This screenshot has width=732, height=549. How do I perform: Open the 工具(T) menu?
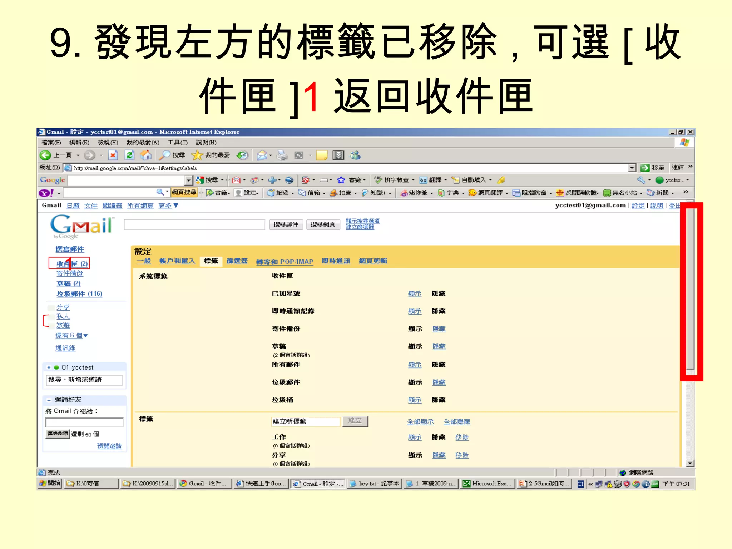pyautogui.click(x=178, y=143)
